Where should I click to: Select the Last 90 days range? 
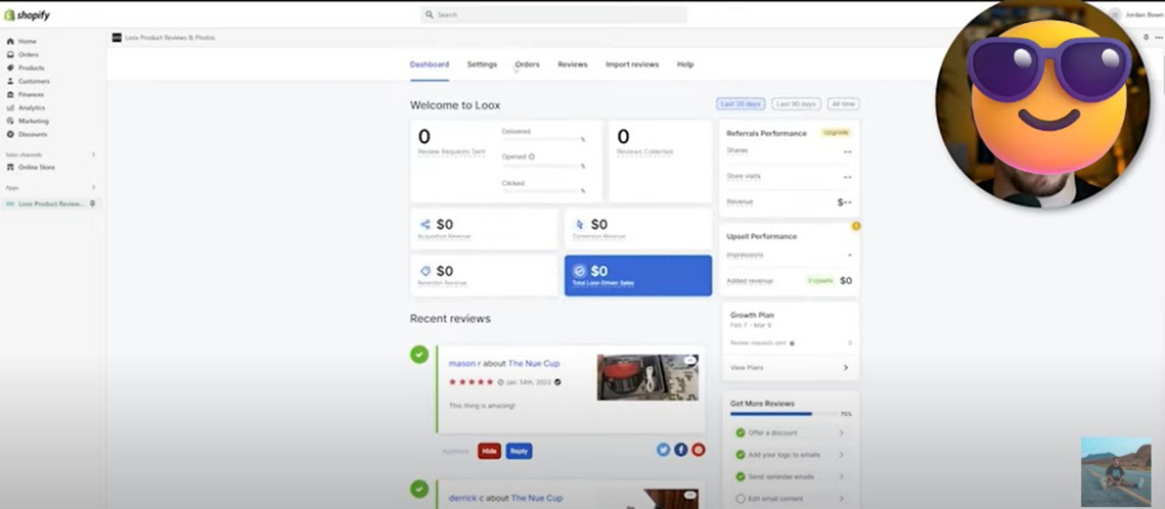pos(796,104)
